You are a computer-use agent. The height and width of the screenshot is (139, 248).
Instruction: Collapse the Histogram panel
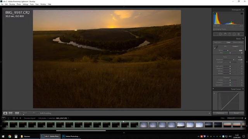[243, 10]
